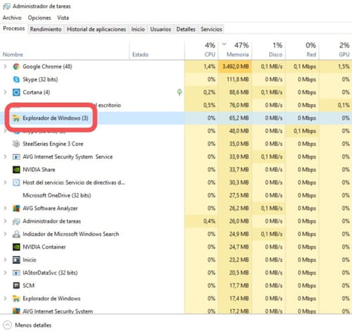Click the NVIDIA Share icon
The height and width of the screenshot is (336, 352).
click(x=16, y=170)
